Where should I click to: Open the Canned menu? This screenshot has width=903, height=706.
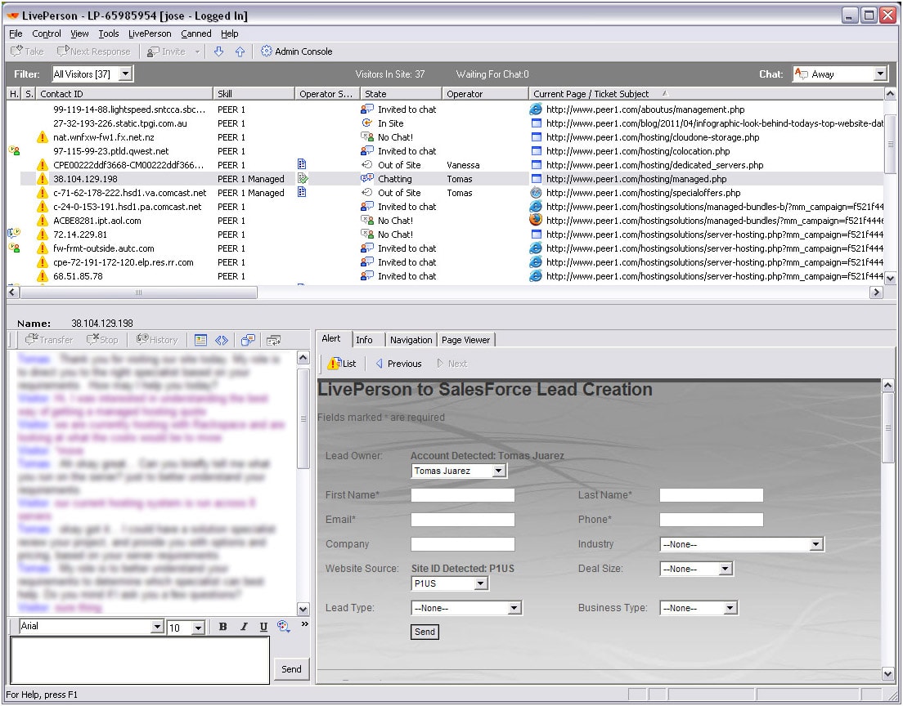[195, 34]
